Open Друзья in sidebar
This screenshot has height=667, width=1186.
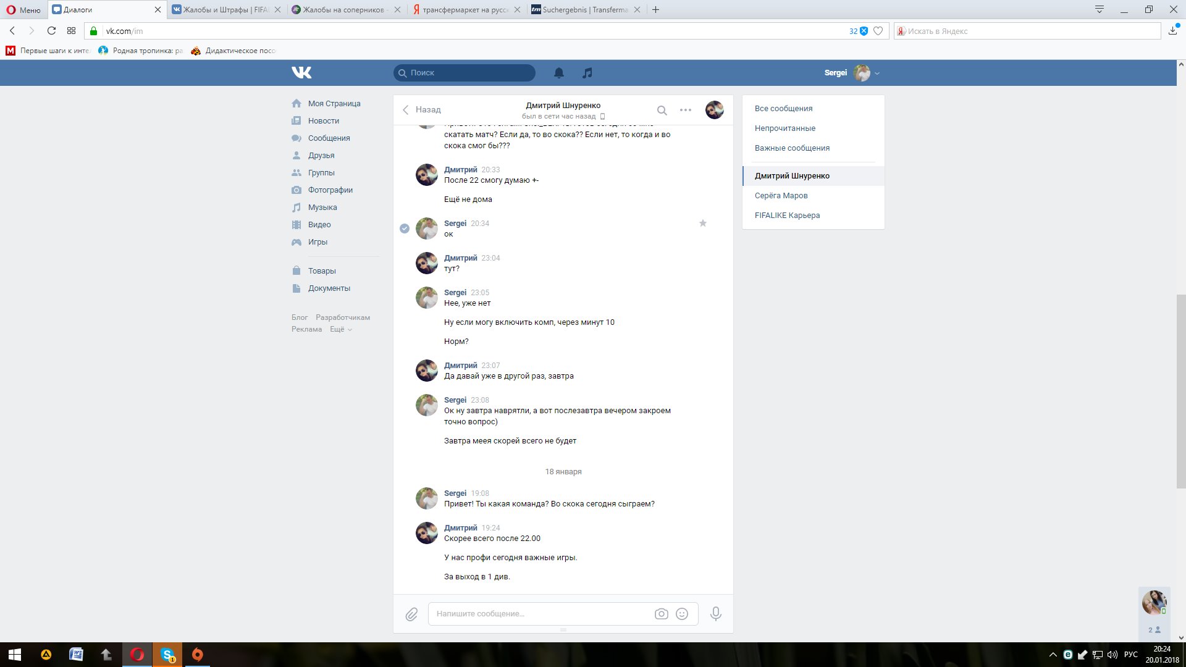321,156
